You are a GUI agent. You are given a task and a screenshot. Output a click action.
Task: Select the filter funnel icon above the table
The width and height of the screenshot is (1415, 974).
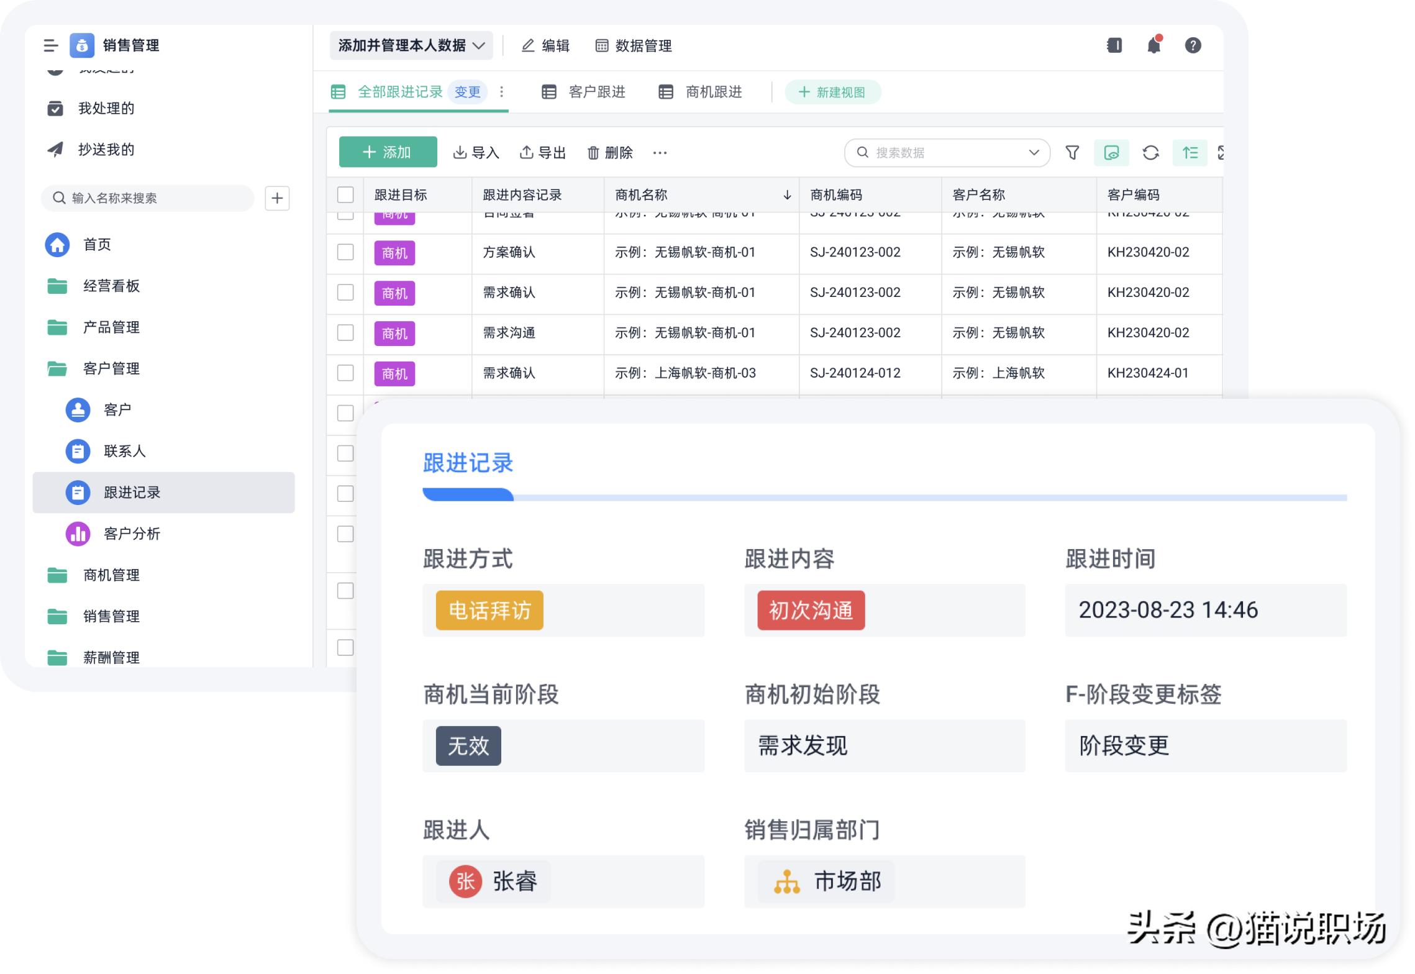pos(1073,152)
